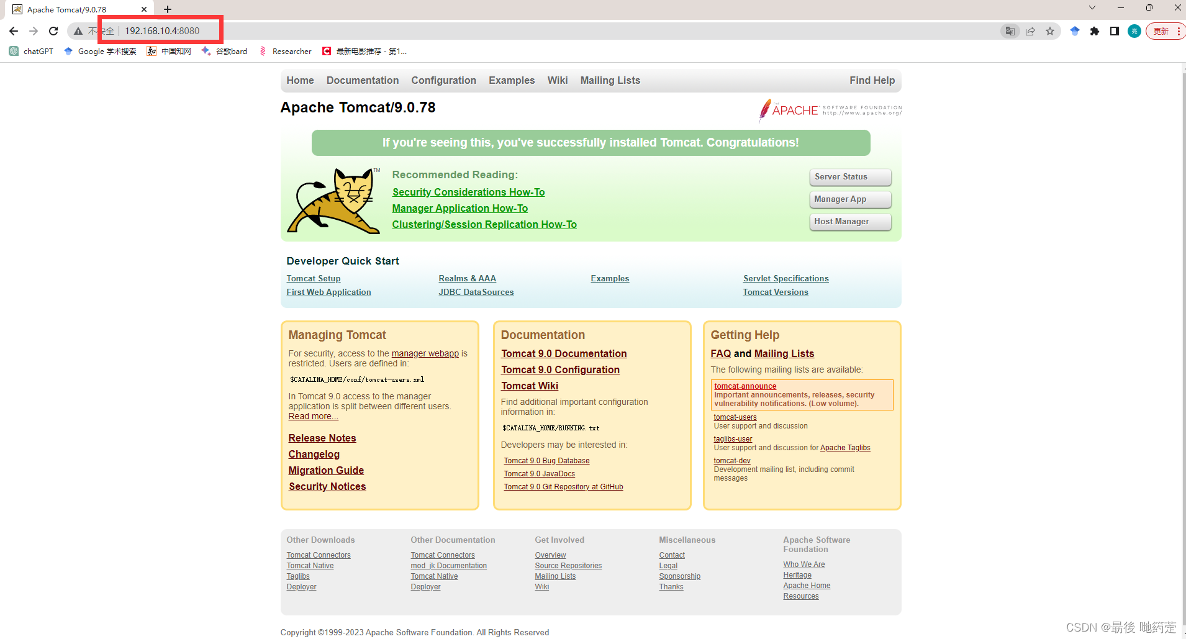The width and height of the screenshot is (1186, 639).
Task: Toggle the browser side panel icon
Action: 1115,31
